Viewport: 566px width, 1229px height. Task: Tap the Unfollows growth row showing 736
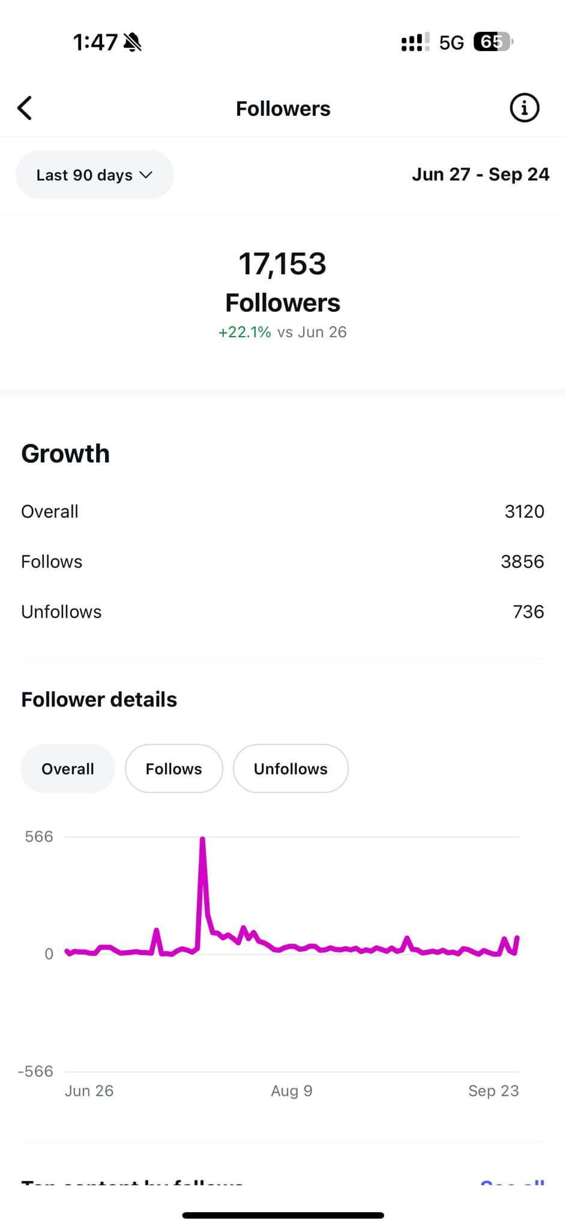[x=282, y=611]
